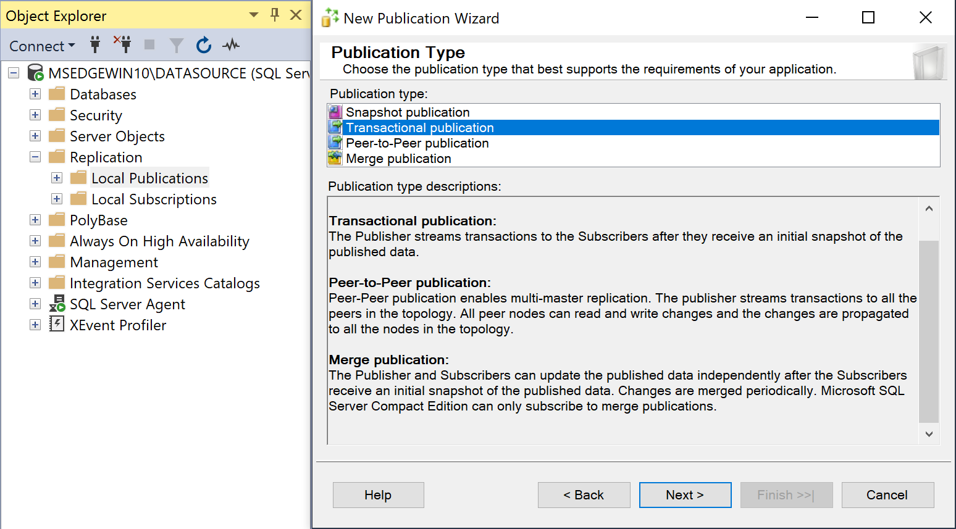Screen dimensions: 956x529
Task: Collapse the Replication node
Action: [x=35, y=157]
